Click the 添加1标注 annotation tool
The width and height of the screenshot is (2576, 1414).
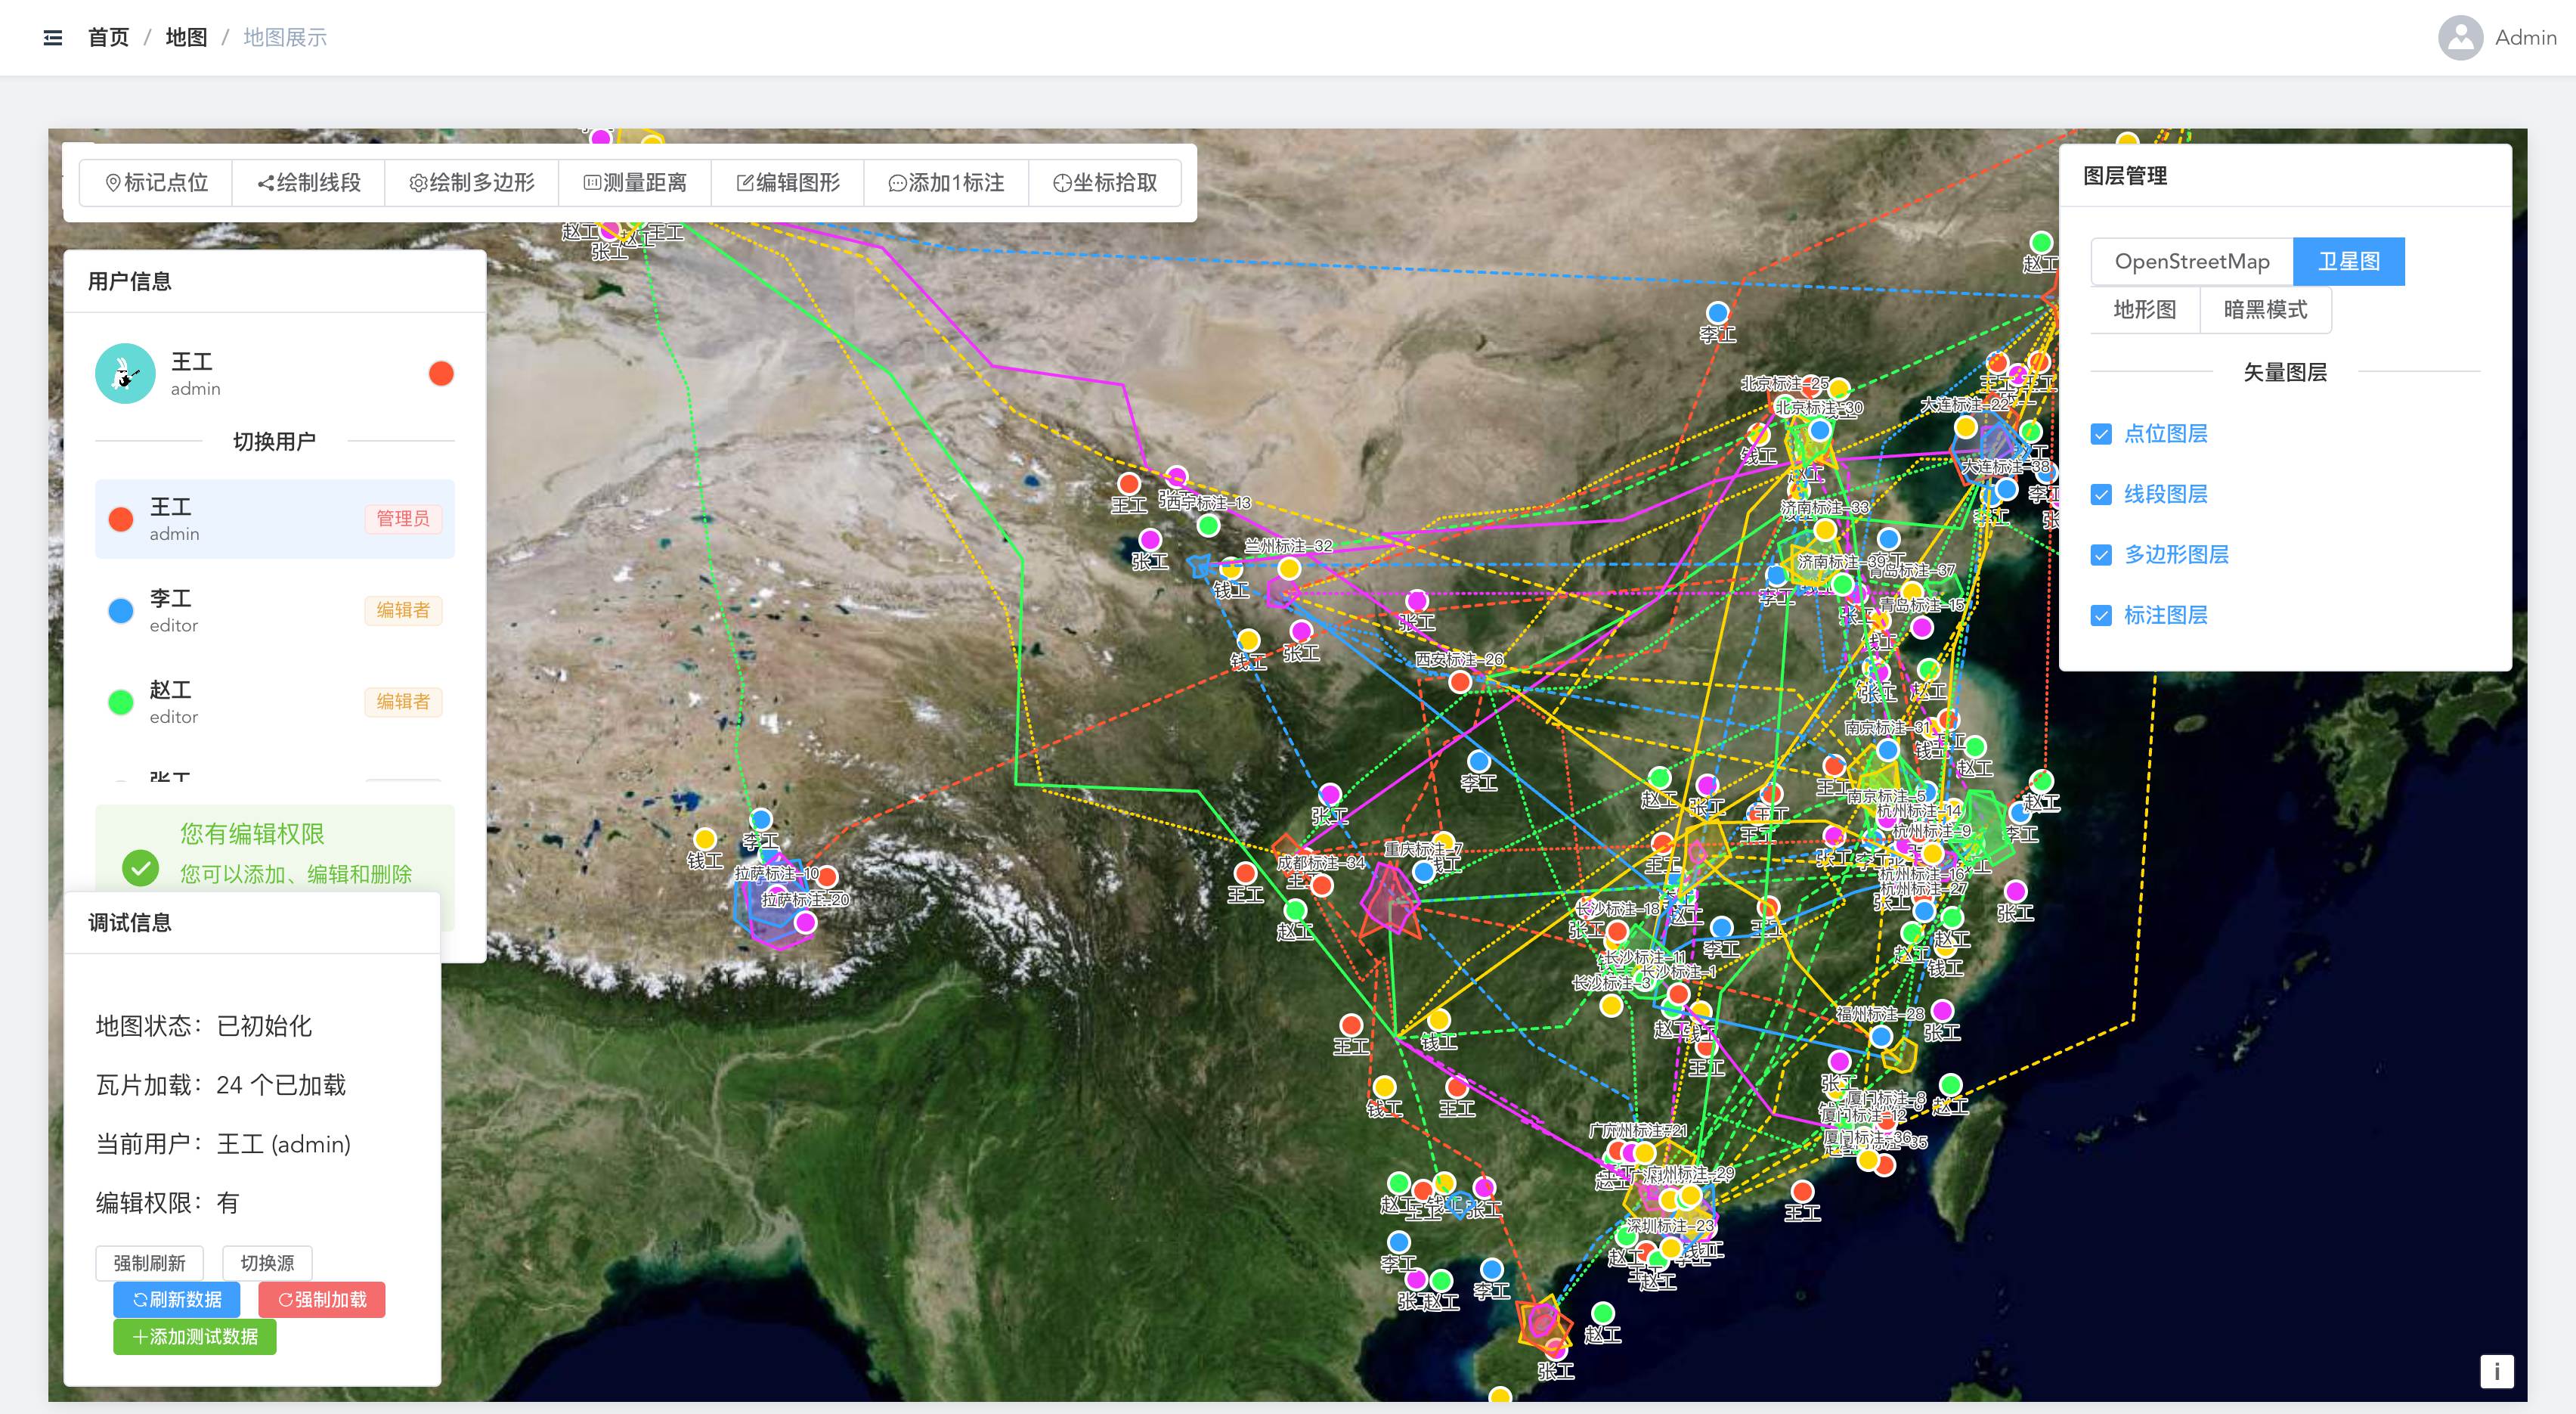coord(946,182)
